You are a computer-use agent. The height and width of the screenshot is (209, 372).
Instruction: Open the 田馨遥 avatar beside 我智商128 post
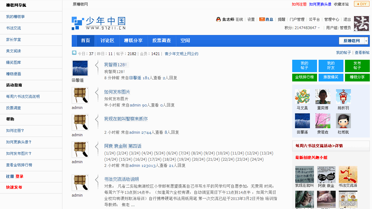click(80, 68)
